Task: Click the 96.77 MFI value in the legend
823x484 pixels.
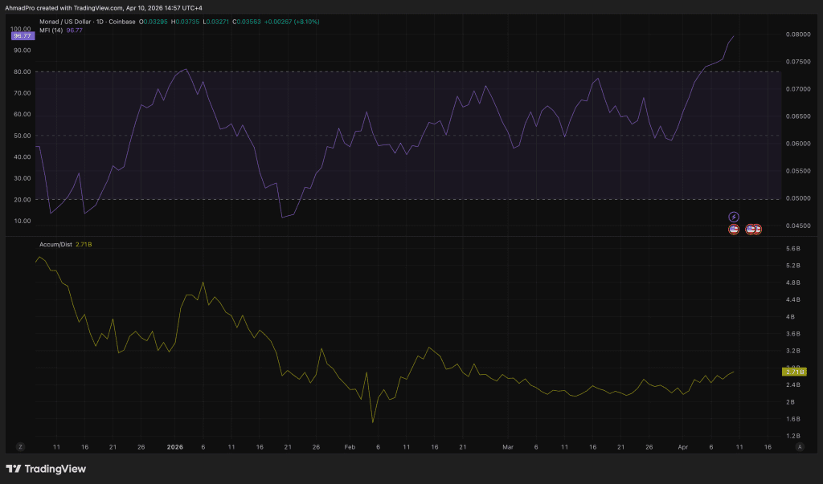Action: pyautogui.click(x=74, y=32)
